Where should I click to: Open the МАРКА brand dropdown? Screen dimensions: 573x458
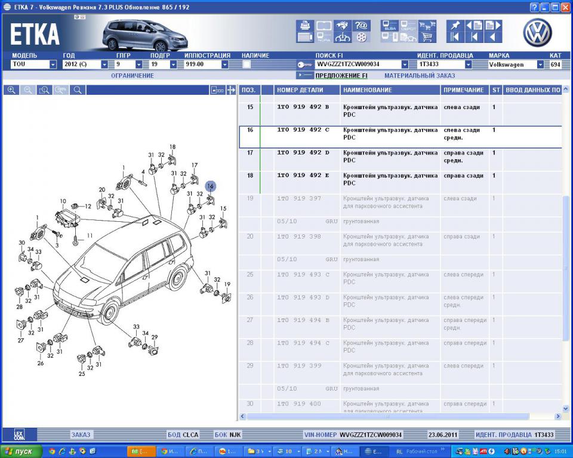540,64
